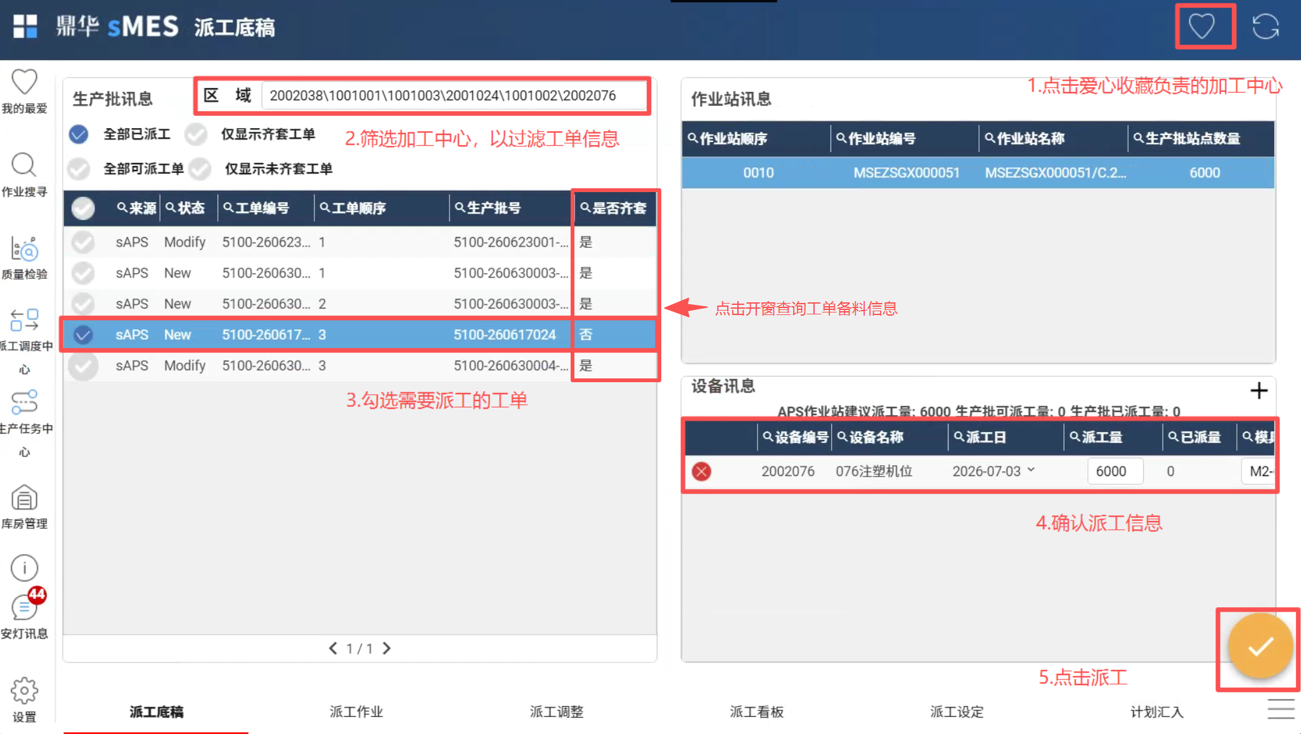The width and height of the screenshot is (1301, 734).
Task: Click batch number 5100-260630004-...
Action: point(511,366)
